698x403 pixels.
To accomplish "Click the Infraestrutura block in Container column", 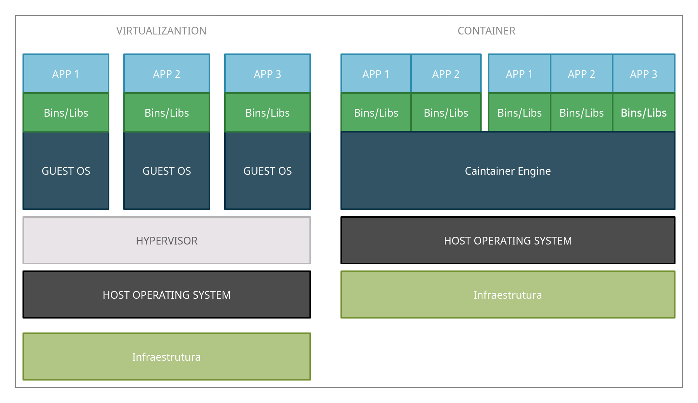I will click(x=508, y=294).
